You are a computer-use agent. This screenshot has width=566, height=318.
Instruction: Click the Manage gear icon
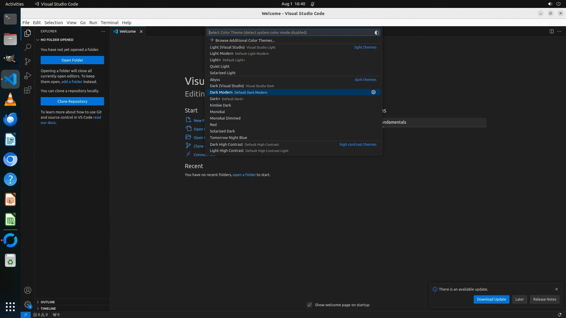point(28,304)
